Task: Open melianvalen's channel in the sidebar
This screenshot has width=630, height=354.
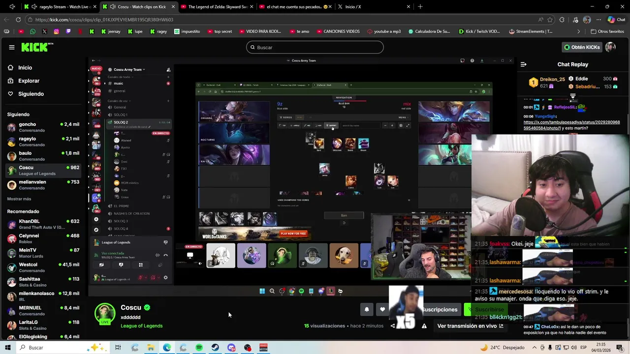Action: 43,185
